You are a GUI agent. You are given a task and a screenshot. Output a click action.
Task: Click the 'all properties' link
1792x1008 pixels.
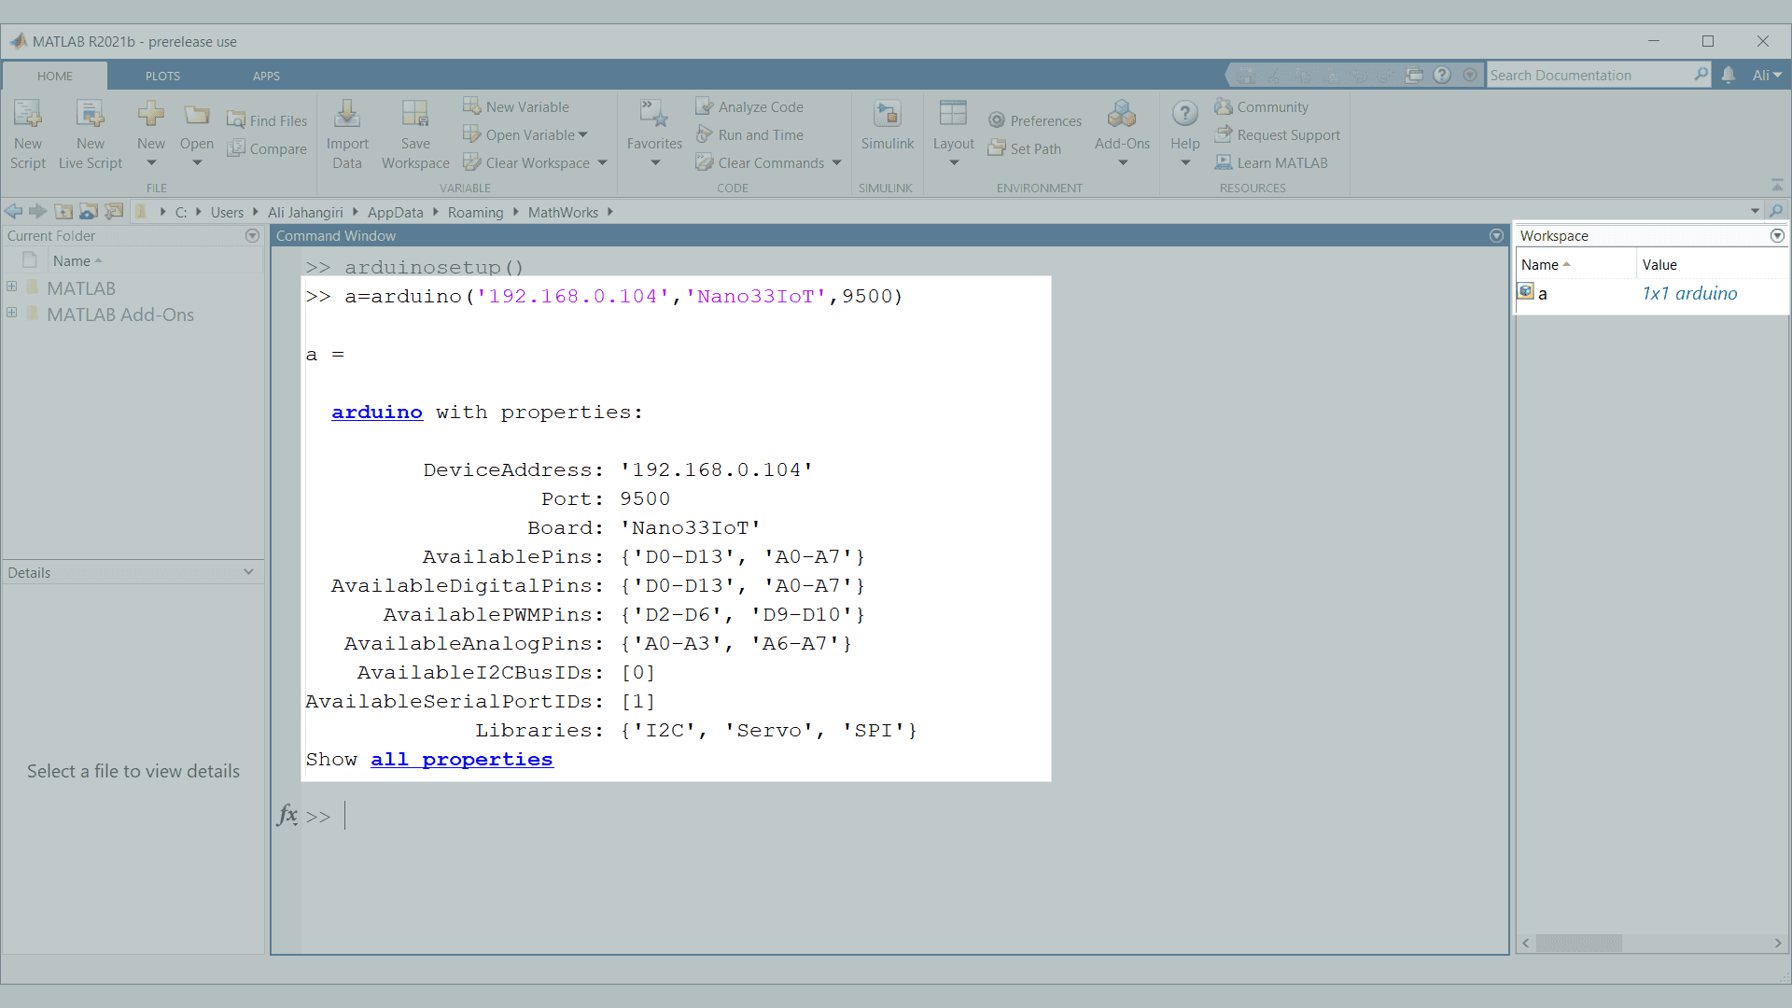pyautogui.click(x=461, y=760)
